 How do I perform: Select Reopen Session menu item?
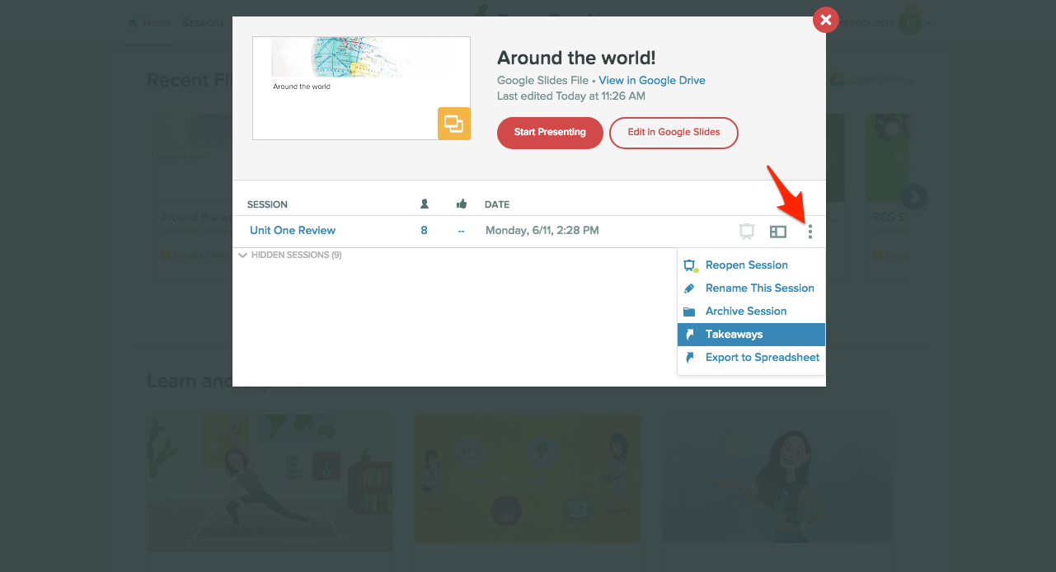[751, 265]
